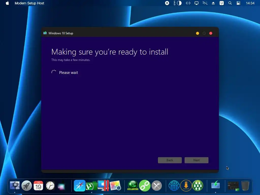Screen dimensions: 260x195
Task: Minimize Setup with the yellow button
Action: (x=198, y=33)
